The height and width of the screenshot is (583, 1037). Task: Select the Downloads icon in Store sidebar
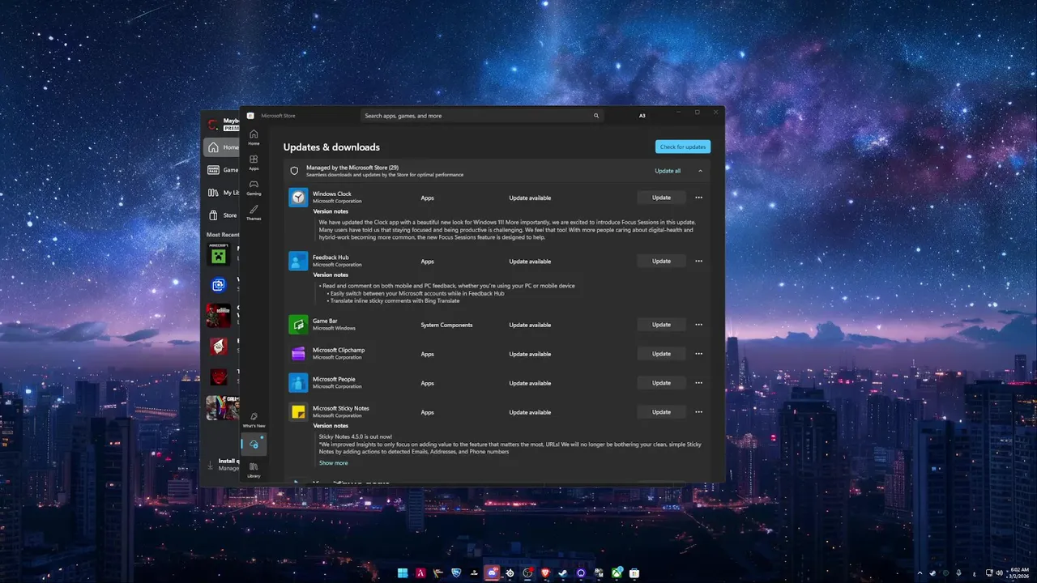pyautogui.click(x=254, y=444)
